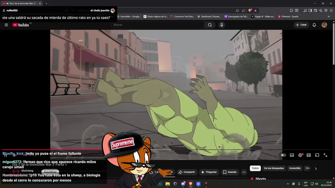Select the De tus búsquedas chip
335x188 pixels.
tap(274, 168)
